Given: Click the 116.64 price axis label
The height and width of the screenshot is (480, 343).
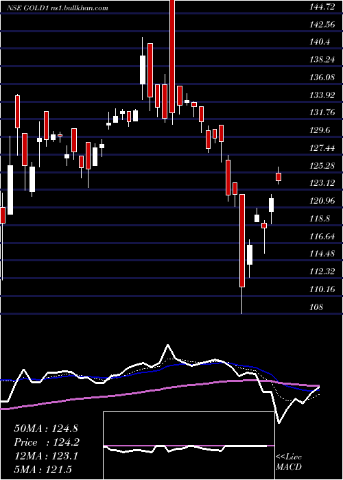Looking at the screenshot, I should (x=323, y=237).
